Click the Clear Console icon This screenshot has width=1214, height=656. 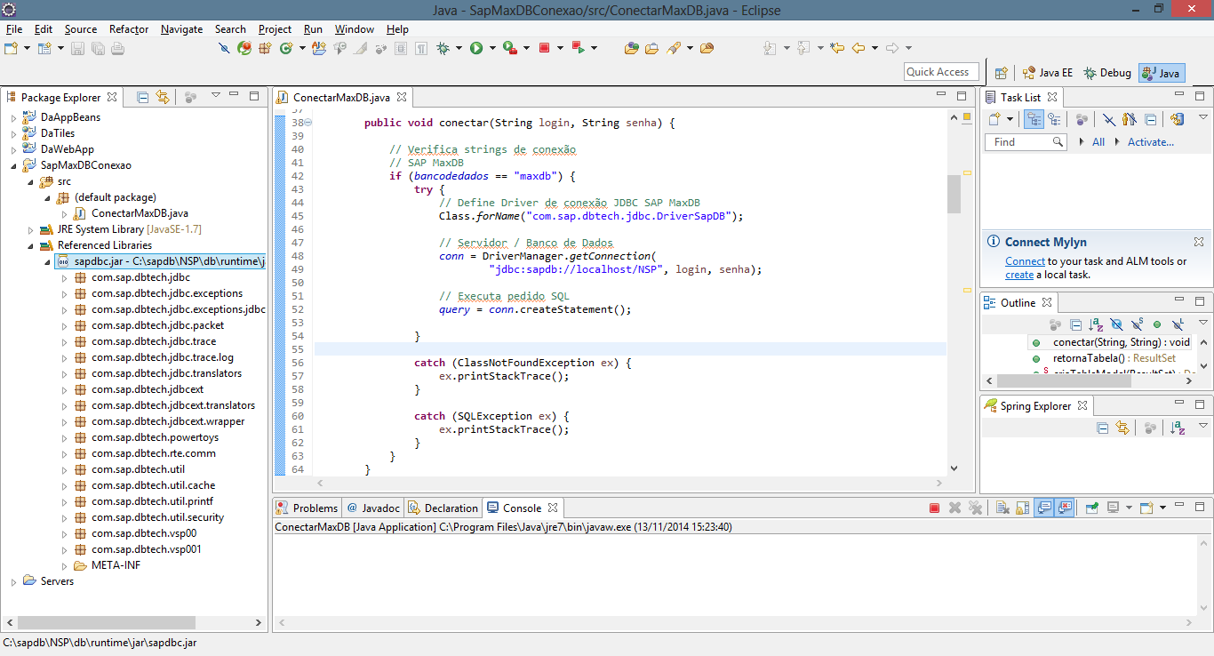pos(1002,508)
